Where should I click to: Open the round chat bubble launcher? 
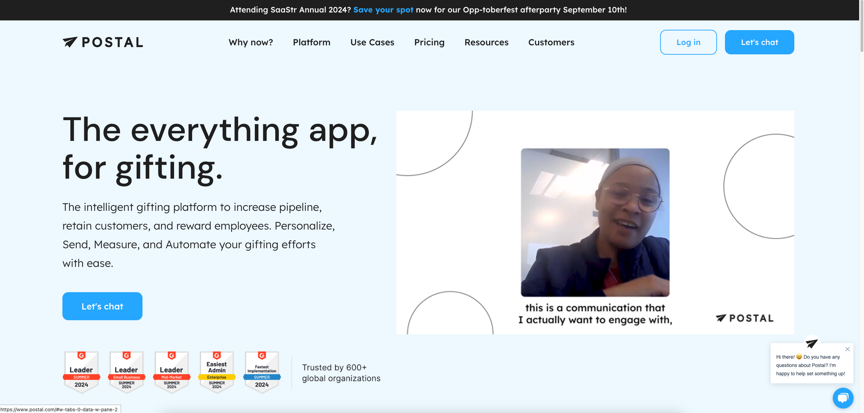click(843, 398)
